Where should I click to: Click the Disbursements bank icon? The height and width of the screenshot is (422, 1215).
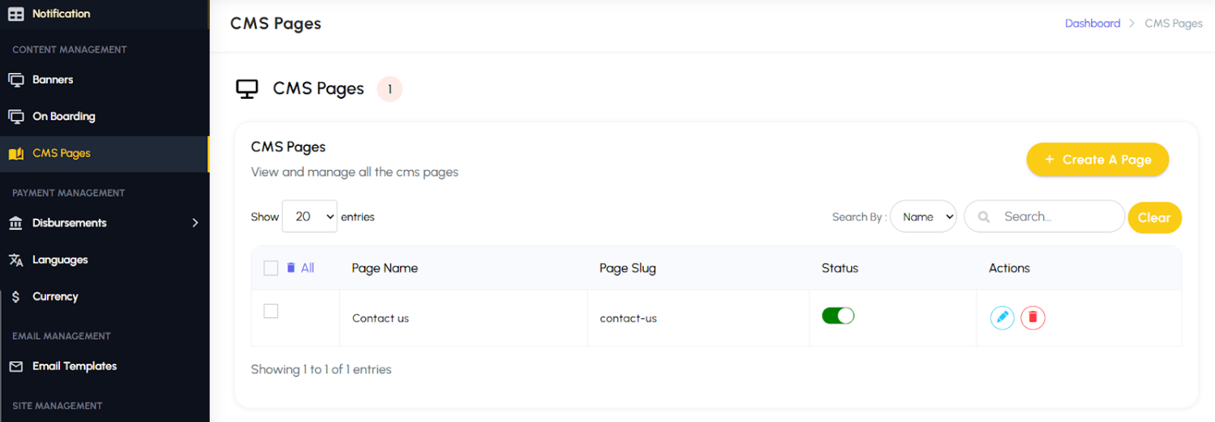pyautogui.click(x=16, y=223)
